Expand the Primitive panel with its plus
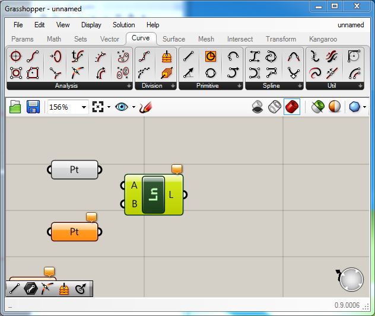This screenshot has width=375, height=316. tap(239, 85)
